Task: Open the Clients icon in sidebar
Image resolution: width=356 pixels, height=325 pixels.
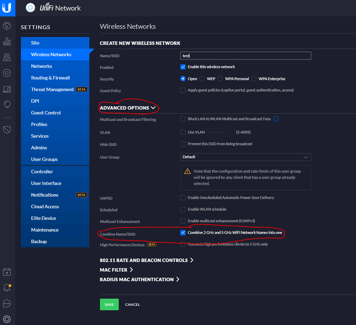Action: pyautogui.click(x=7, y=89)
